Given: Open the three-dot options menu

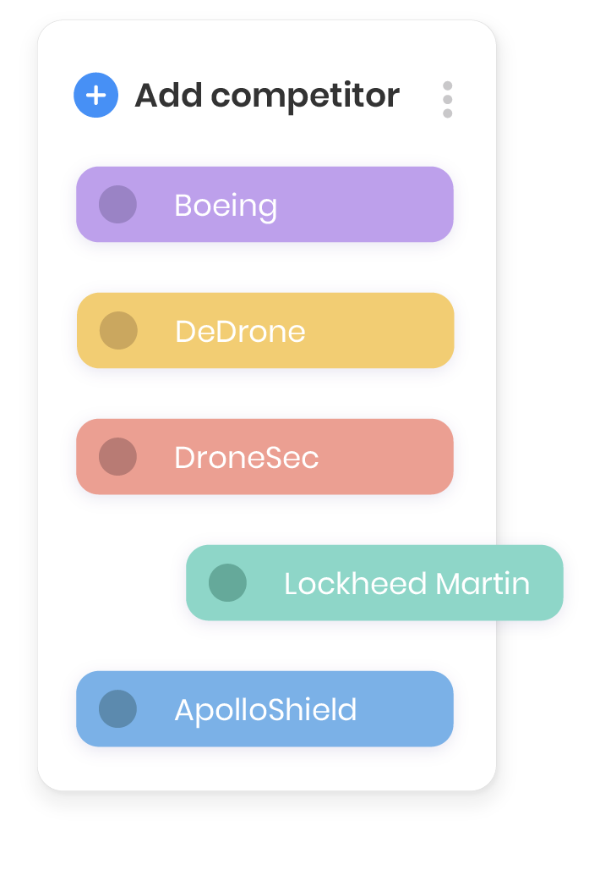Looking at the screenshot, I should 447,100.
